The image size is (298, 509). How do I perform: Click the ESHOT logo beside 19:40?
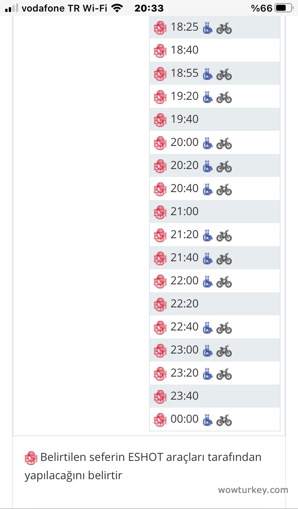tap(160, 120)
